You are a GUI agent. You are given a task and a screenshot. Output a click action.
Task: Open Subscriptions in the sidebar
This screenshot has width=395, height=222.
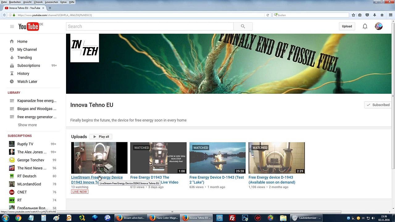click(x=29, y=65)
